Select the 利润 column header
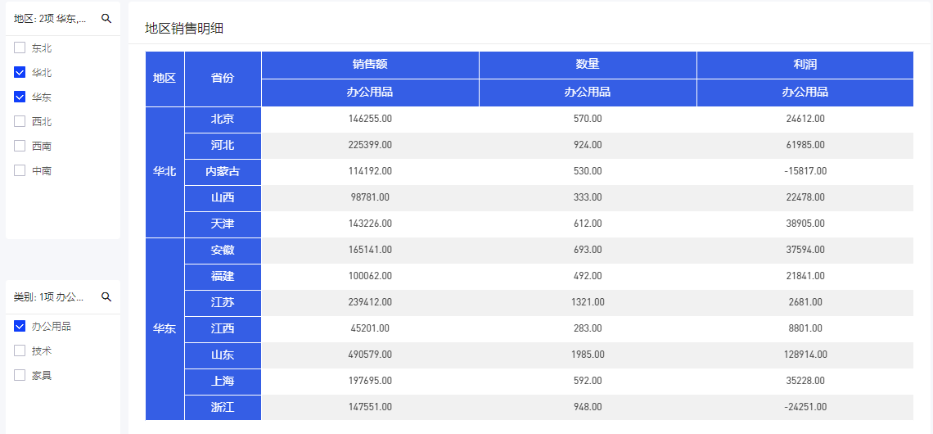Screen dimensions: 933x434 click(x=805, y=65)
